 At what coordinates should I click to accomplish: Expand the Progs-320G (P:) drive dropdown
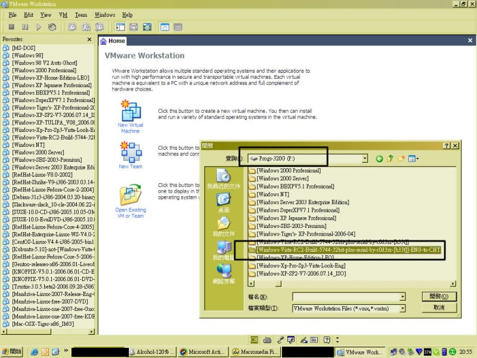click(365, 159)
